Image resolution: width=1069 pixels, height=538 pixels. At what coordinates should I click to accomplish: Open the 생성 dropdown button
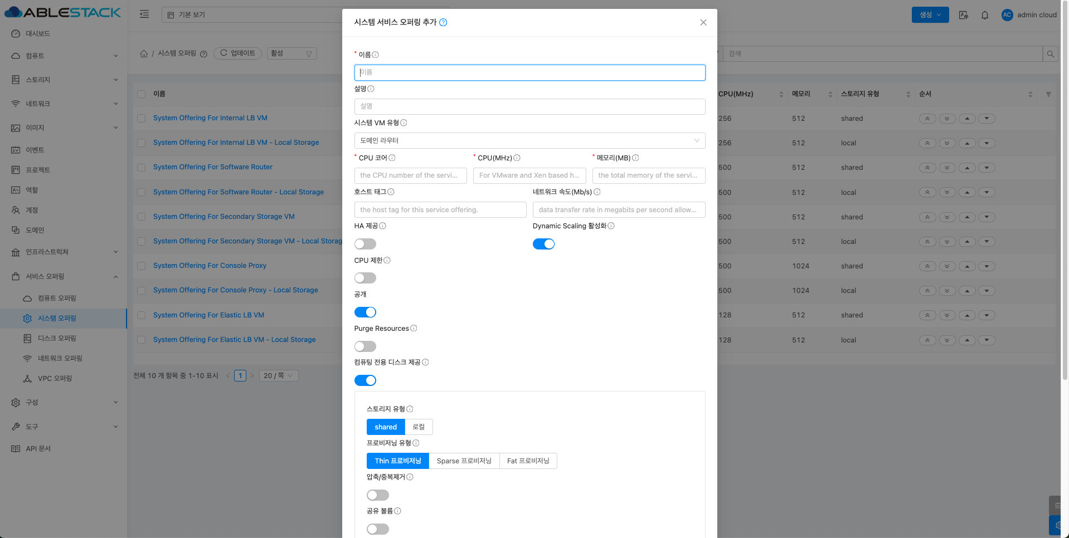click(x=930, y=15)
